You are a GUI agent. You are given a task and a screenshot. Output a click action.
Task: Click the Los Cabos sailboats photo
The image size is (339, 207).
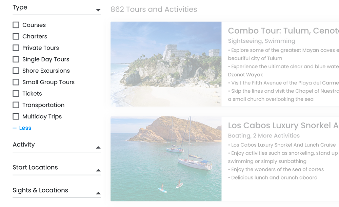point(166,159)
